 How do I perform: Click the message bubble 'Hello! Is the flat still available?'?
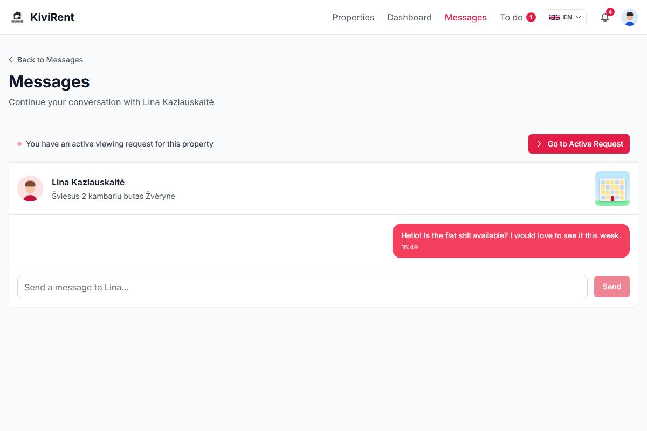coord(511,241)
